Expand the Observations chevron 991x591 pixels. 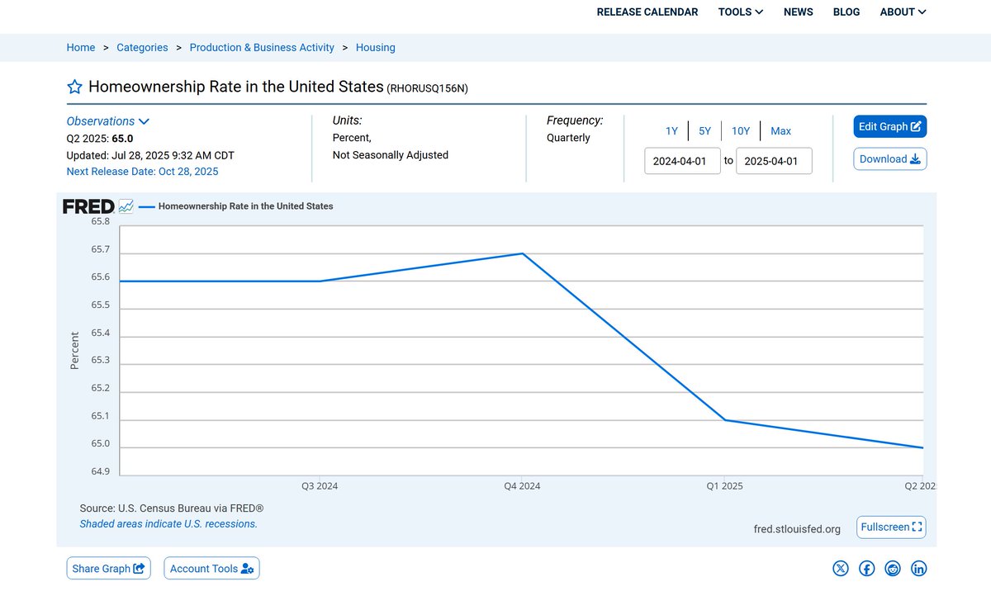pyautogui.click(x=144, y=121)
